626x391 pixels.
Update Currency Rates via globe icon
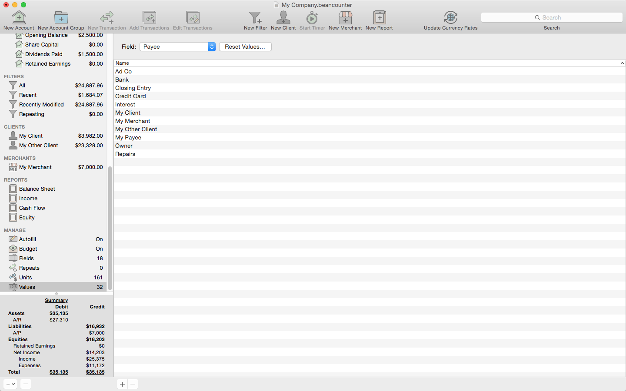[450, 18]
